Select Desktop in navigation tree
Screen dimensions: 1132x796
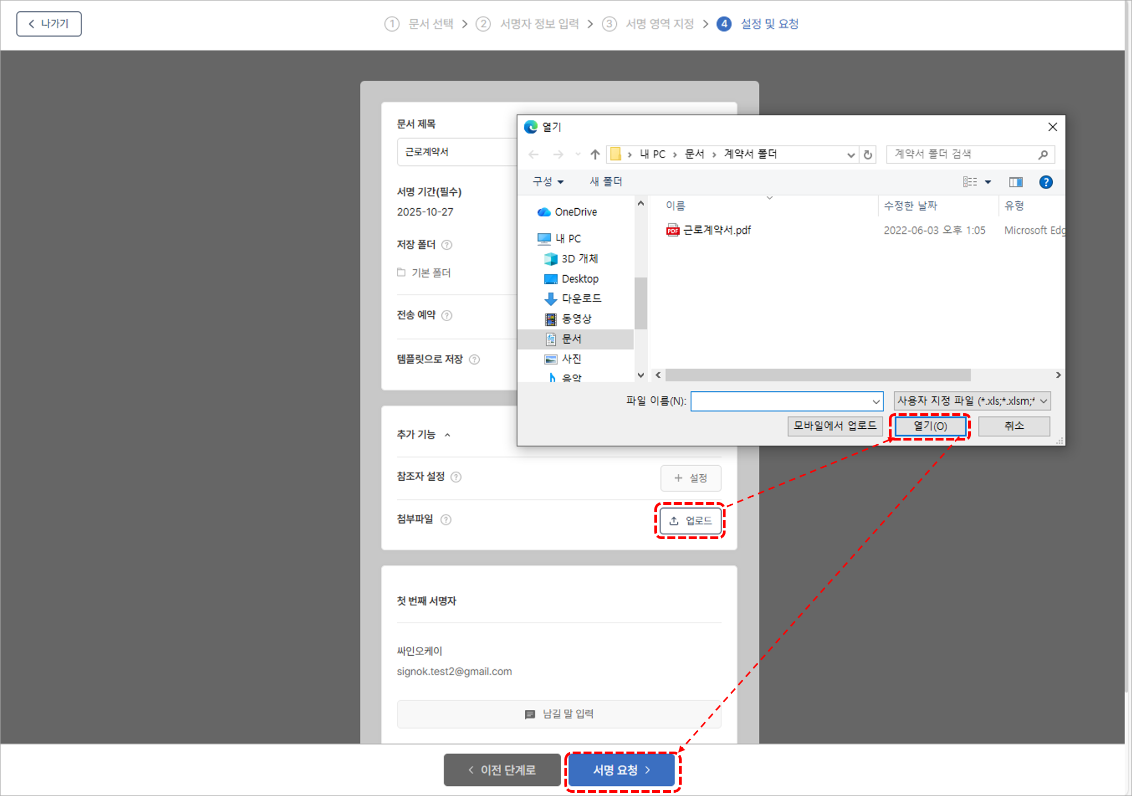click(579, 279)
